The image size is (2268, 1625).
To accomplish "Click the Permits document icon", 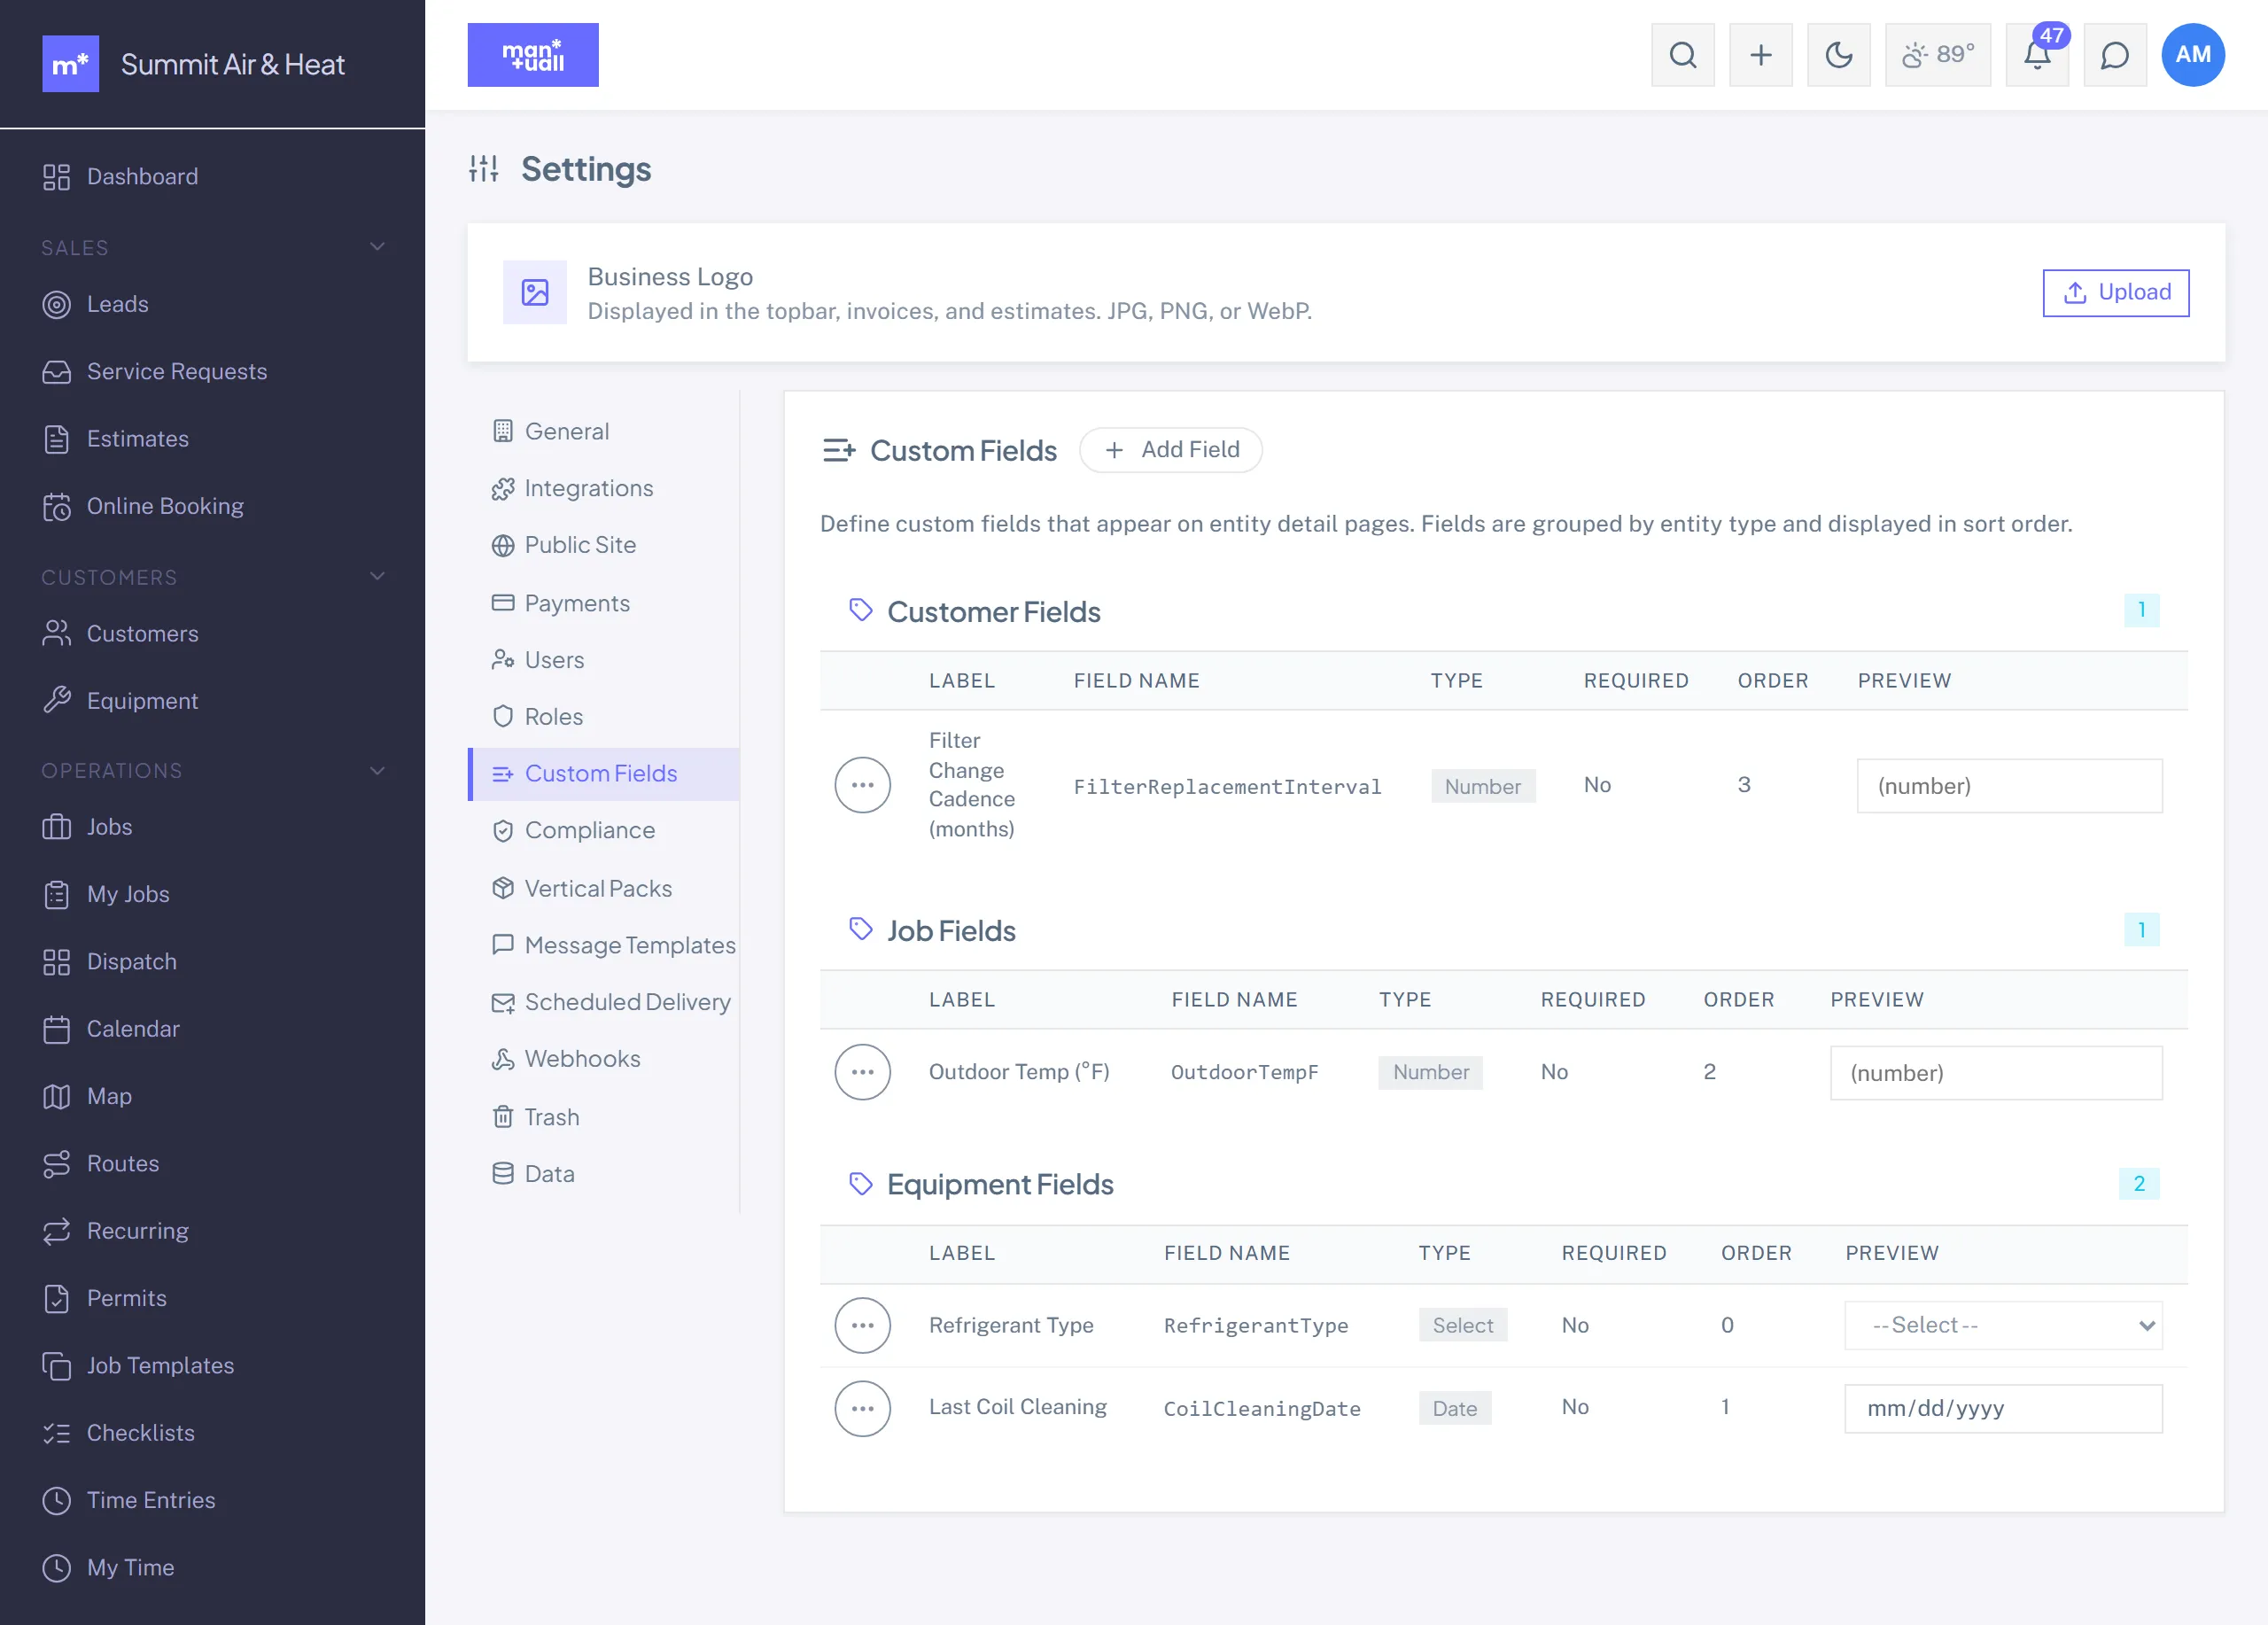I will click(x=57, y=1299).
